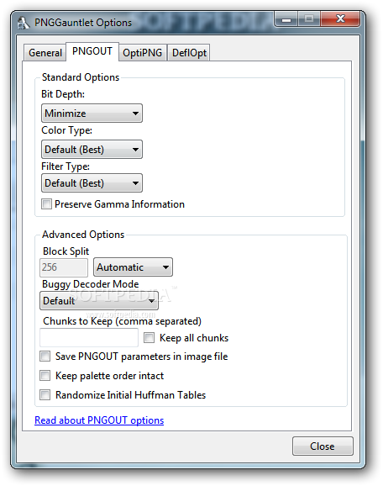The image size is (383, 486).
Task: Open the OptiPNG tab
Action: coord(143,52)
